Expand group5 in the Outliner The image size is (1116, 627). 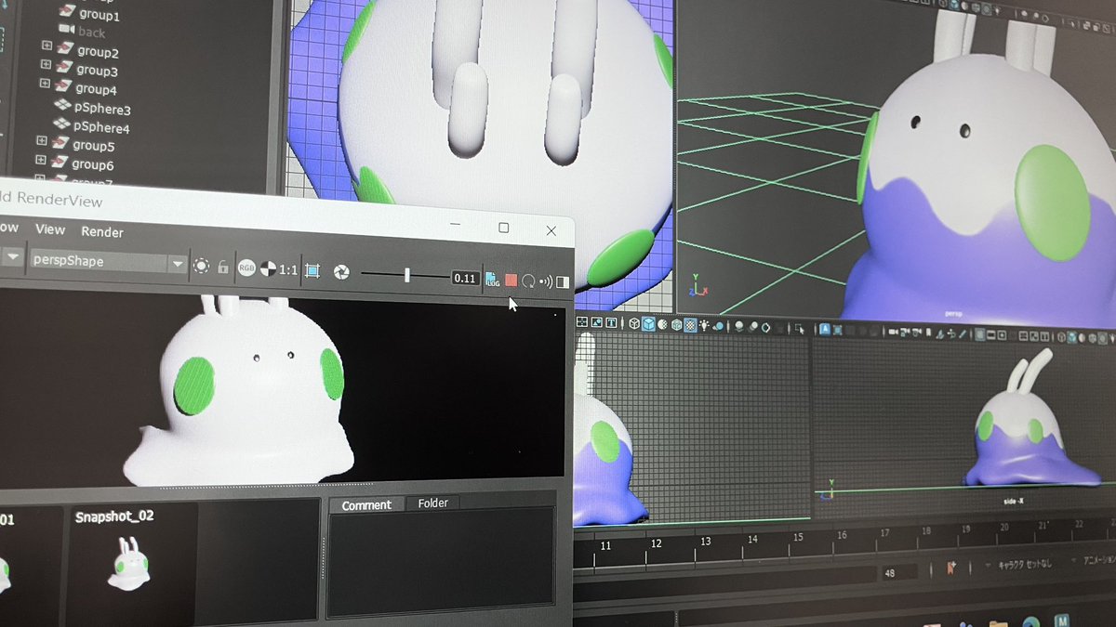(41, 140)
